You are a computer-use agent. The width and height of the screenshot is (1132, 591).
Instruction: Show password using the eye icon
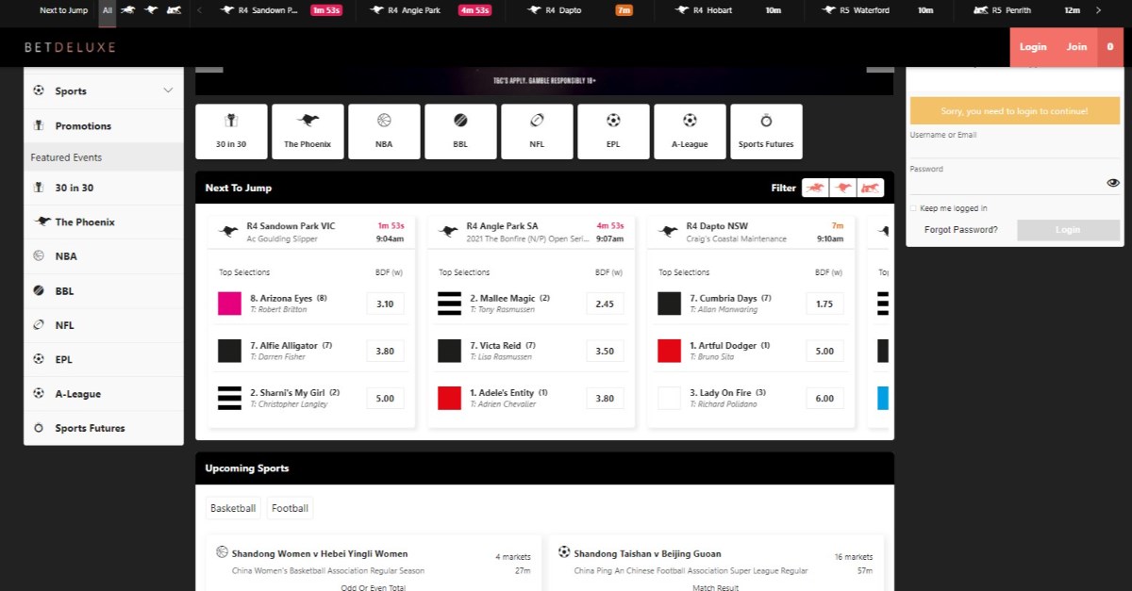point(1113,183)
